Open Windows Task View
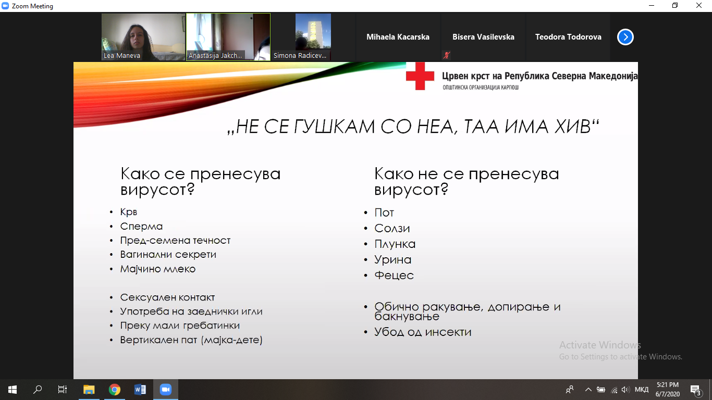Viewport: 712px width, 400px height. point(63,390)
